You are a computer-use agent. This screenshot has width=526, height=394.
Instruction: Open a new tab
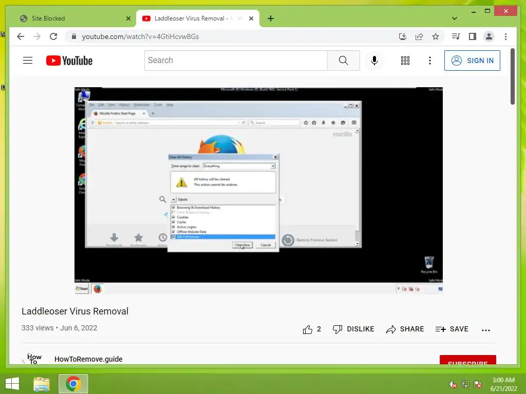271,18
